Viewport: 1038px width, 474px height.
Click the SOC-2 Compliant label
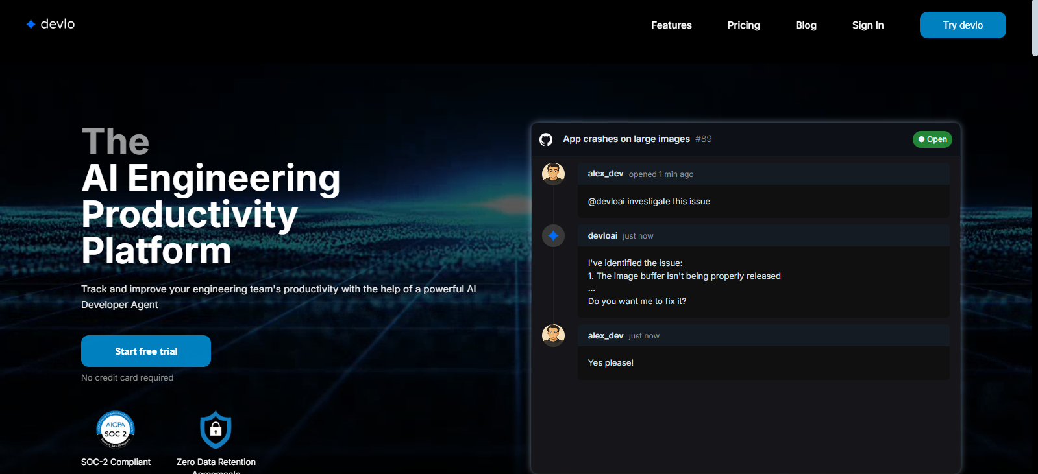116,462
